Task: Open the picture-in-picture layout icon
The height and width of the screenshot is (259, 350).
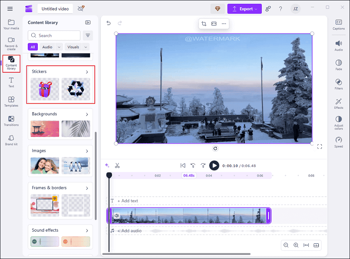Action: point(214,23)
